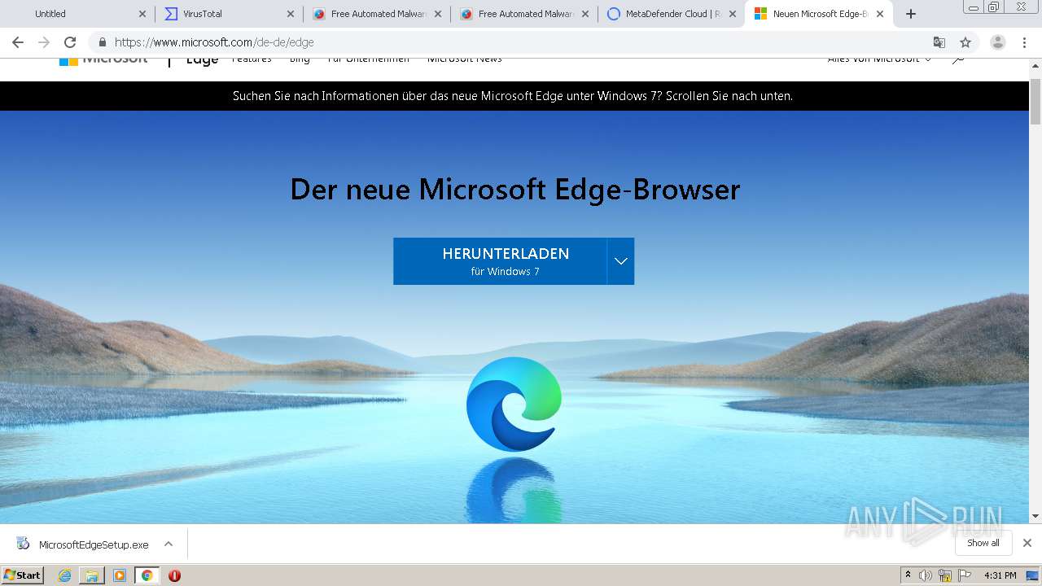1042x586 pixels.
Task: Open the Bing nav link
Action: 300,59
